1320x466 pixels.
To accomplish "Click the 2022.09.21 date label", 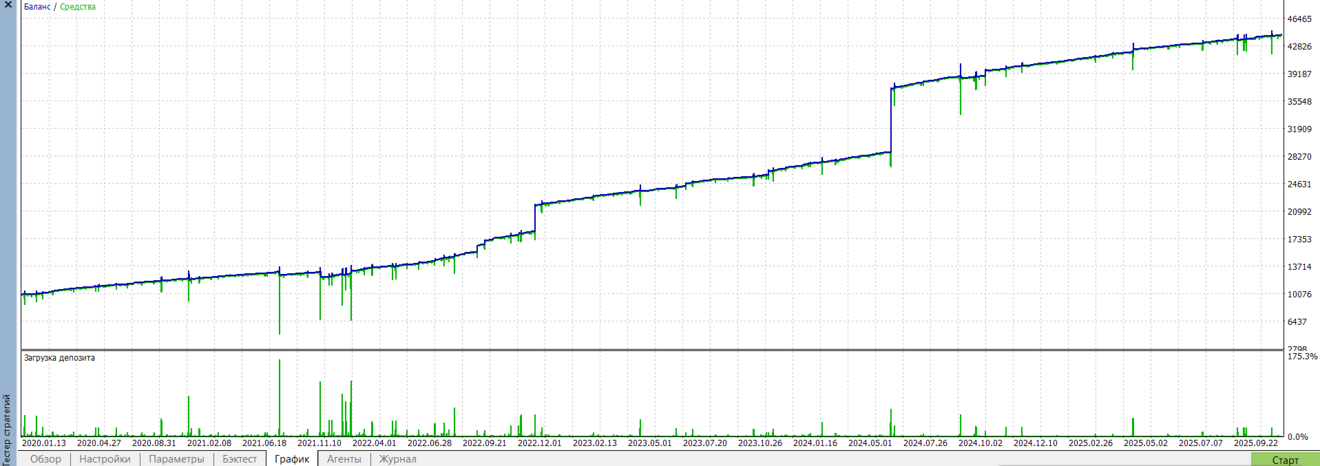I will 485,443.
